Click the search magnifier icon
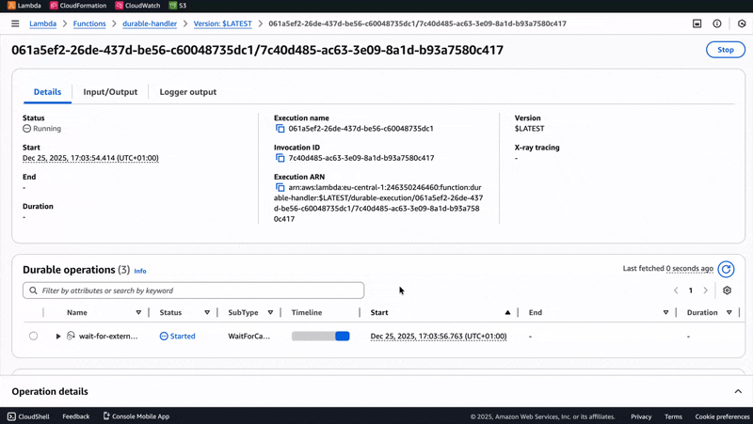 [x=33, y=291]
